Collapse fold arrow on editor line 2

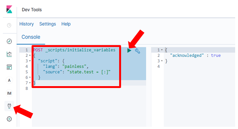(30, 56)
